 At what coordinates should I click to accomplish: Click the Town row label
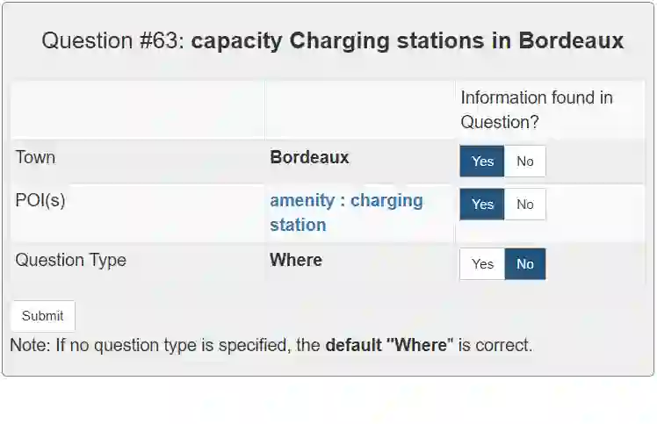[35, 158]
